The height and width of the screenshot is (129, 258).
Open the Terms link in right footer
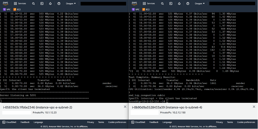click(230, 122)
